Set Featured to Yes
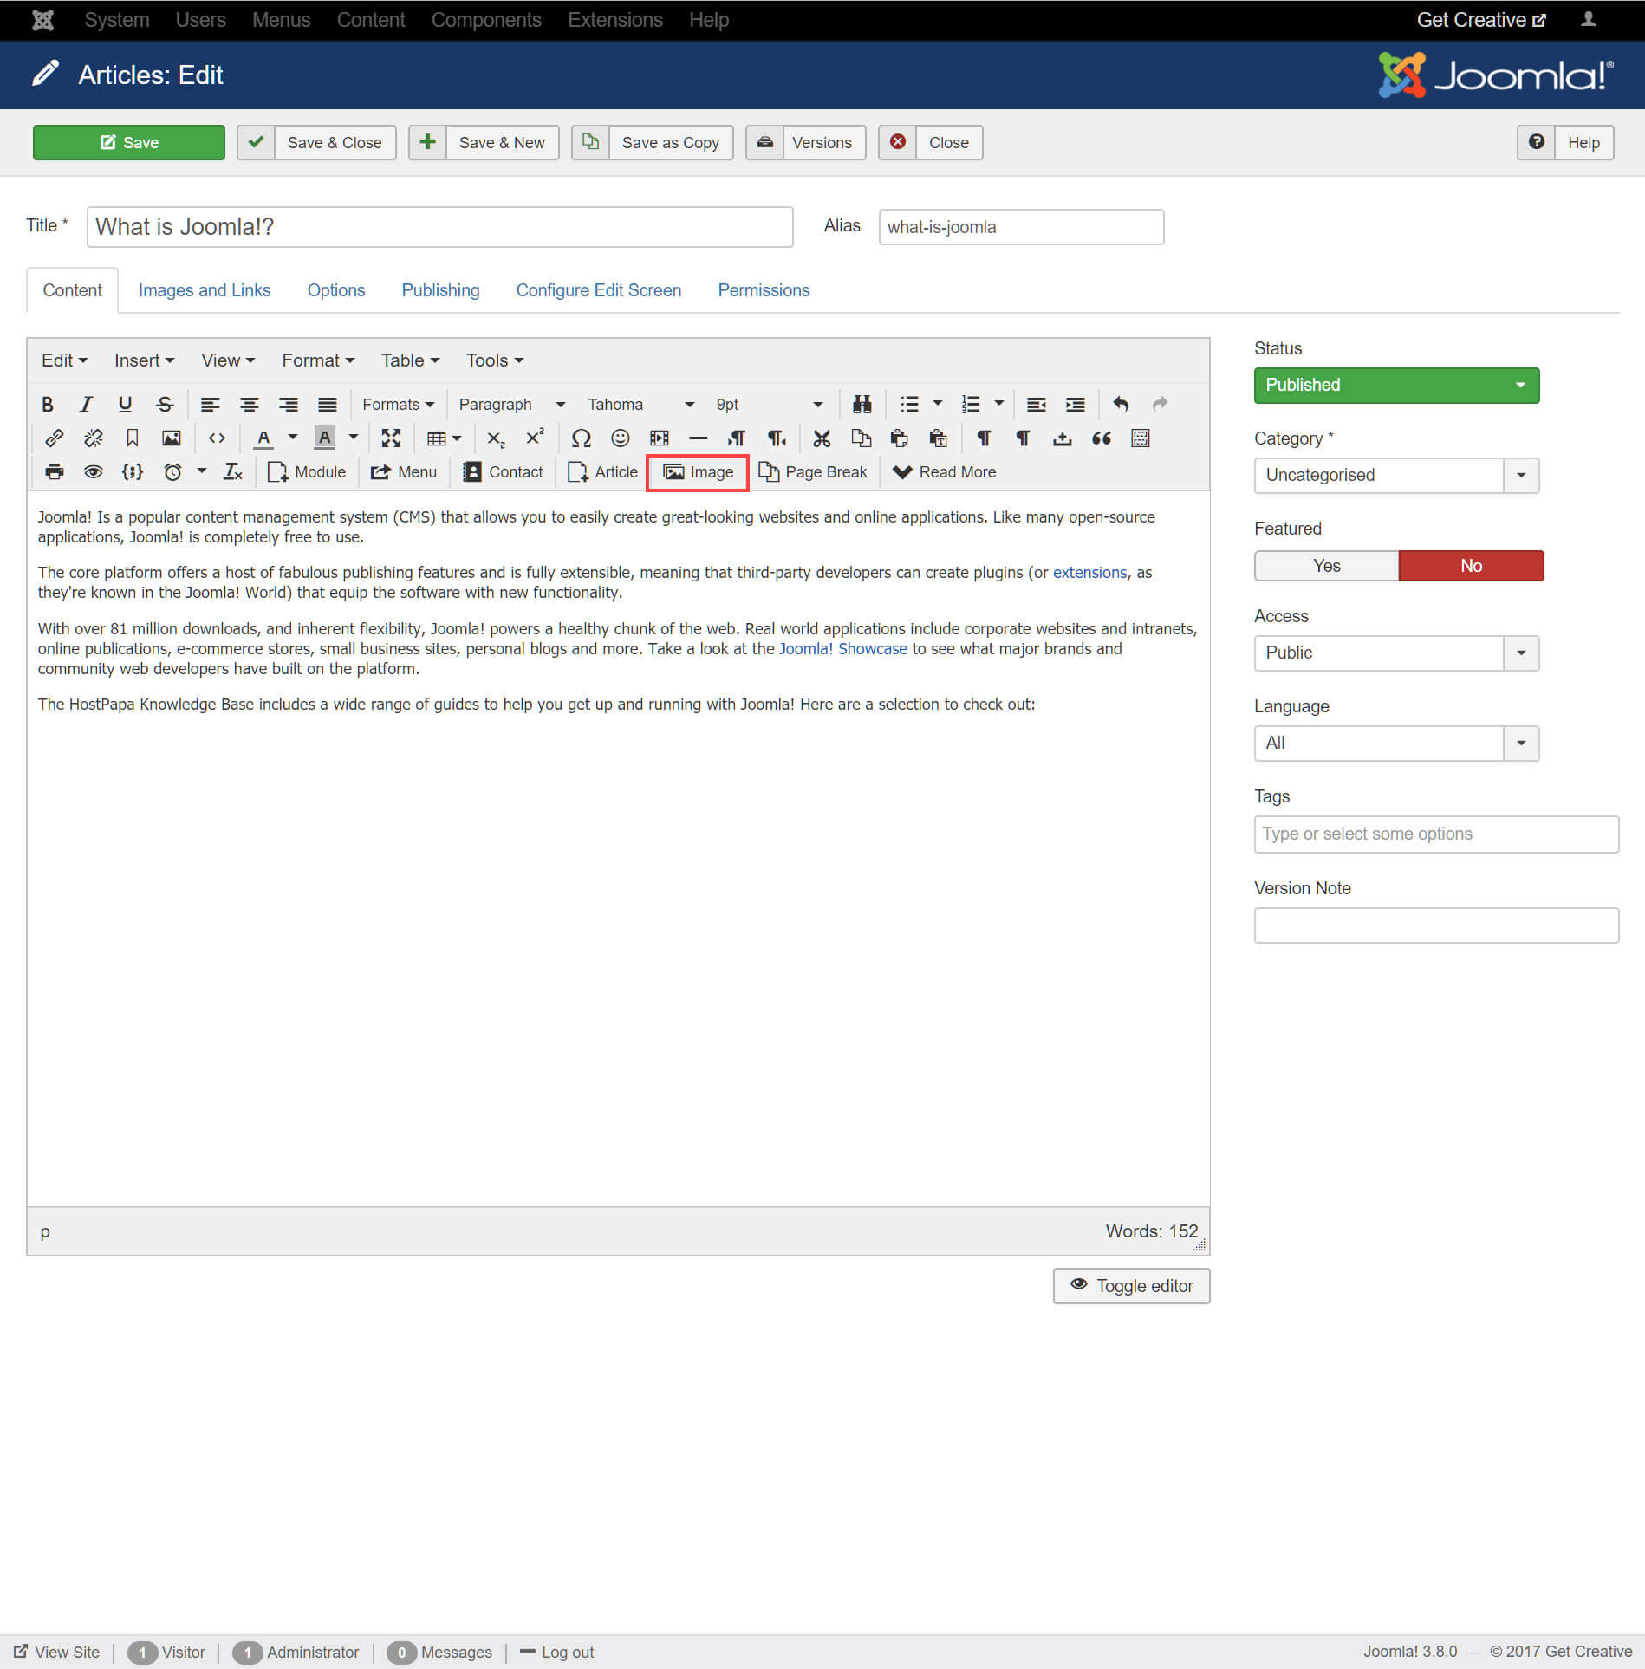1645x1669 pixels. tap(1326, 566)
